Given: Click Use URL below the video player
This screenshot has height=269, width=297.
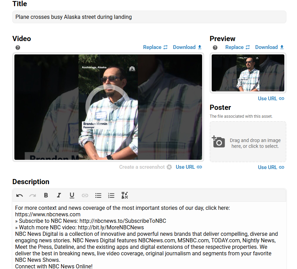Looking at the screenshot, I should [189, 167].
